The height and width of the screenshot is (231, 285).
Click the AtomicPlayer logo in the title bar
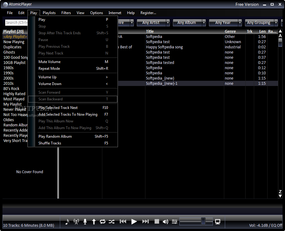(5, 4)
